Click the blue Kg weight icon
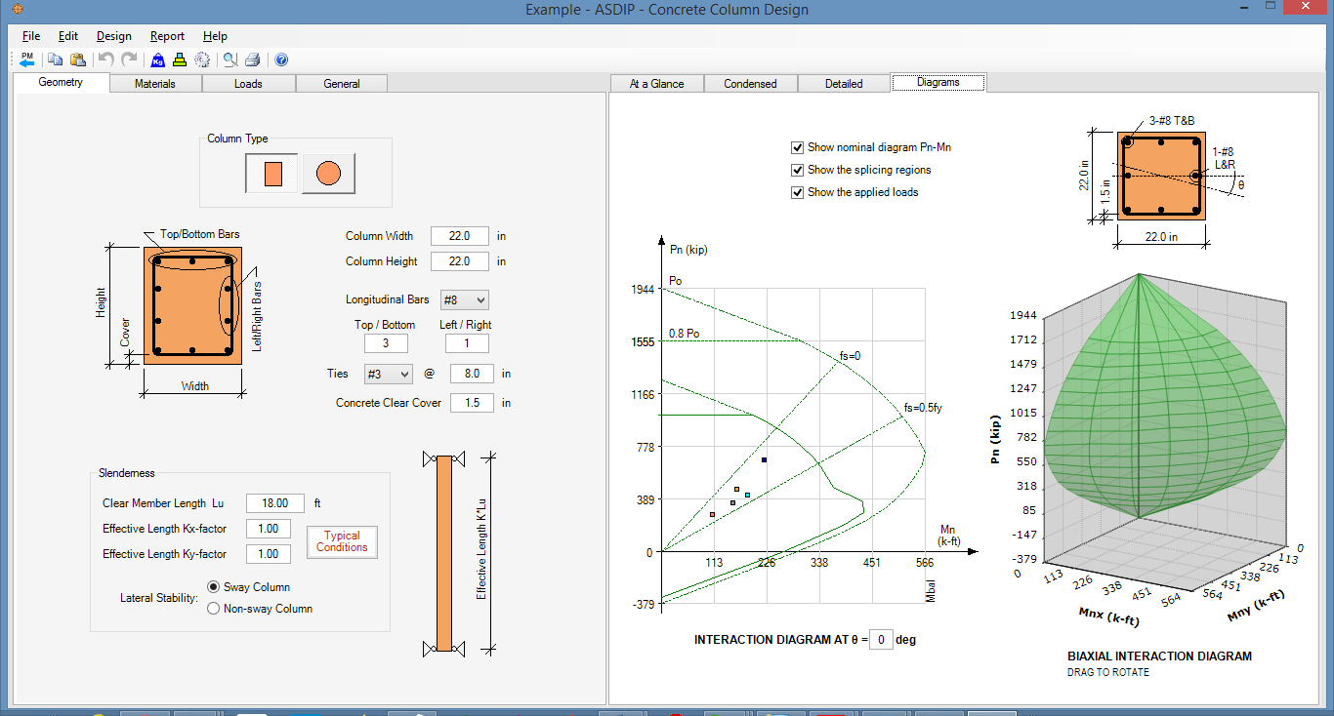 click(x=157, y=60)
